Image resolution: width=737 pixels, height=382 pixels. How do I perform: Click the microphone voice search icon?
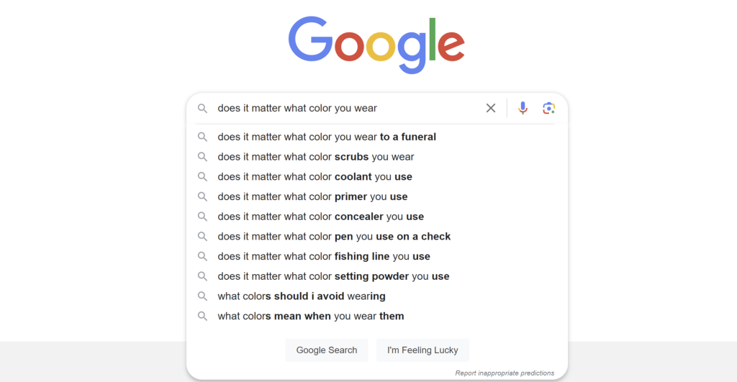[523, 108]
